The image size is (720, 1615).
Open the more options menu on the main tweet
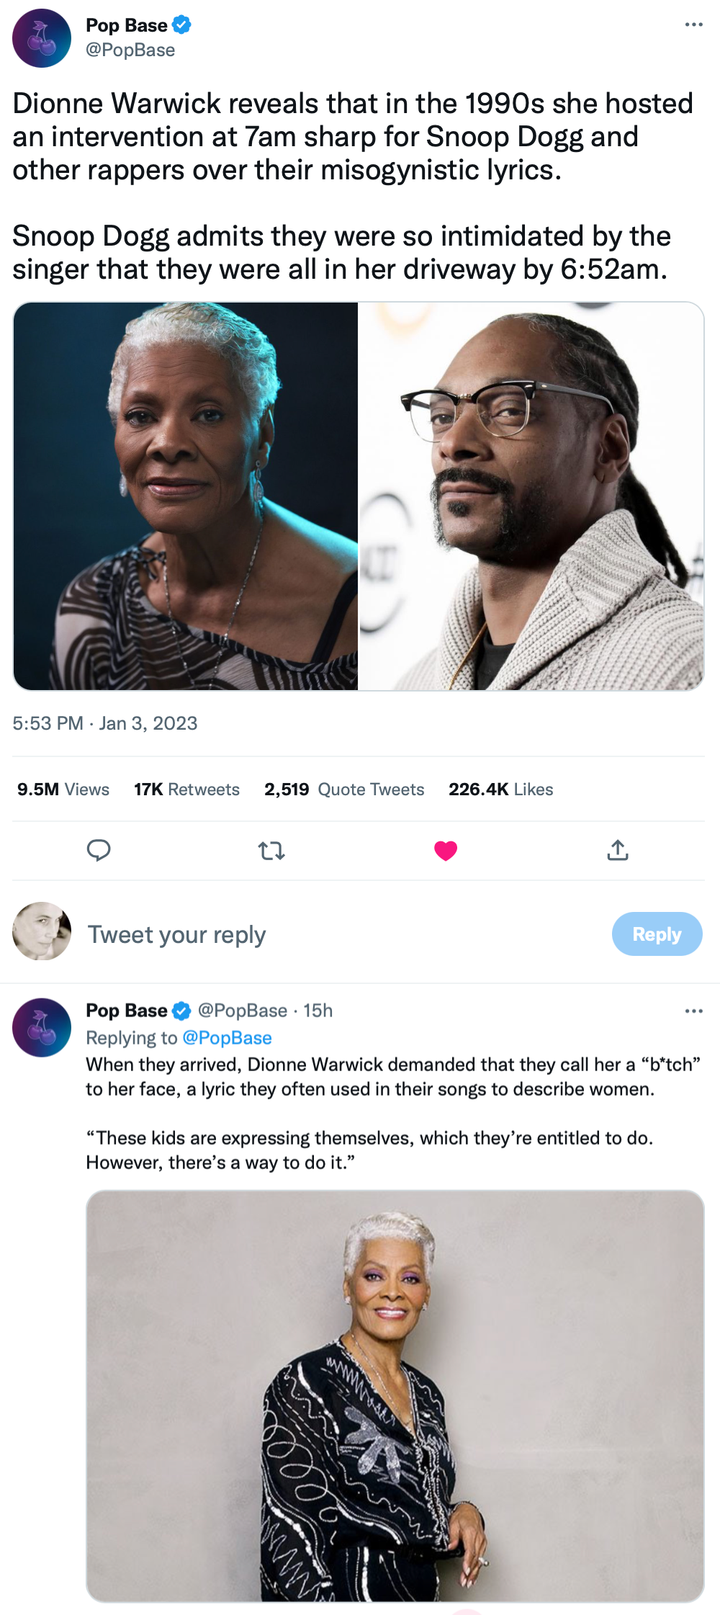pos(693,24)
